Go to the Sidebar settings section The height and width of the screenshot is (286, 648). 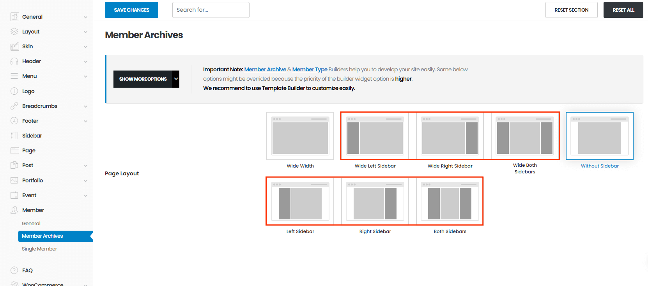[32, 136]
